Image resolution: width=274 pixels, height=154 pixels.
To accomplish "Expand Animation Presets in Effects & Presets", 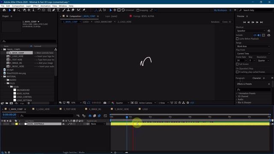I will [237, 93].
